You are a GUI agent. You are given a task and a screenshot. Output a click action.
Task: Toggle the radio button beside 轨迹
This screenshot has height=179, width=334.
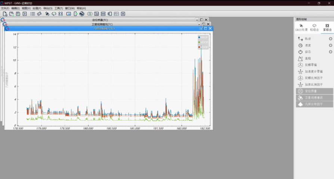tap(330, 39)
